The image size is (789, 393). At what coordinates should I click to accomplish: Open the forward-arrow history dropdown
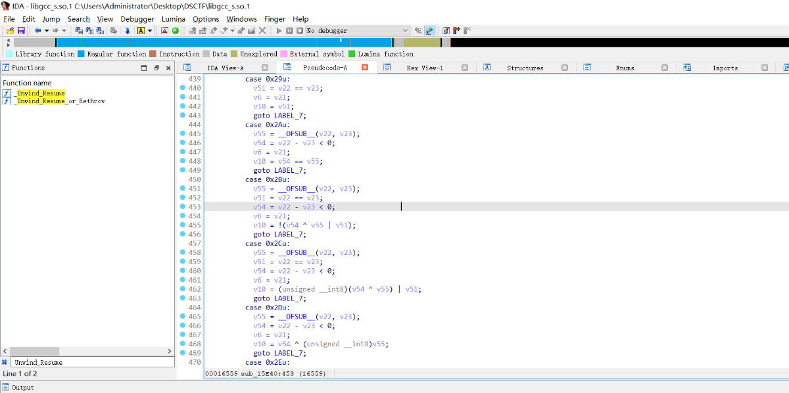click(64, 31)
